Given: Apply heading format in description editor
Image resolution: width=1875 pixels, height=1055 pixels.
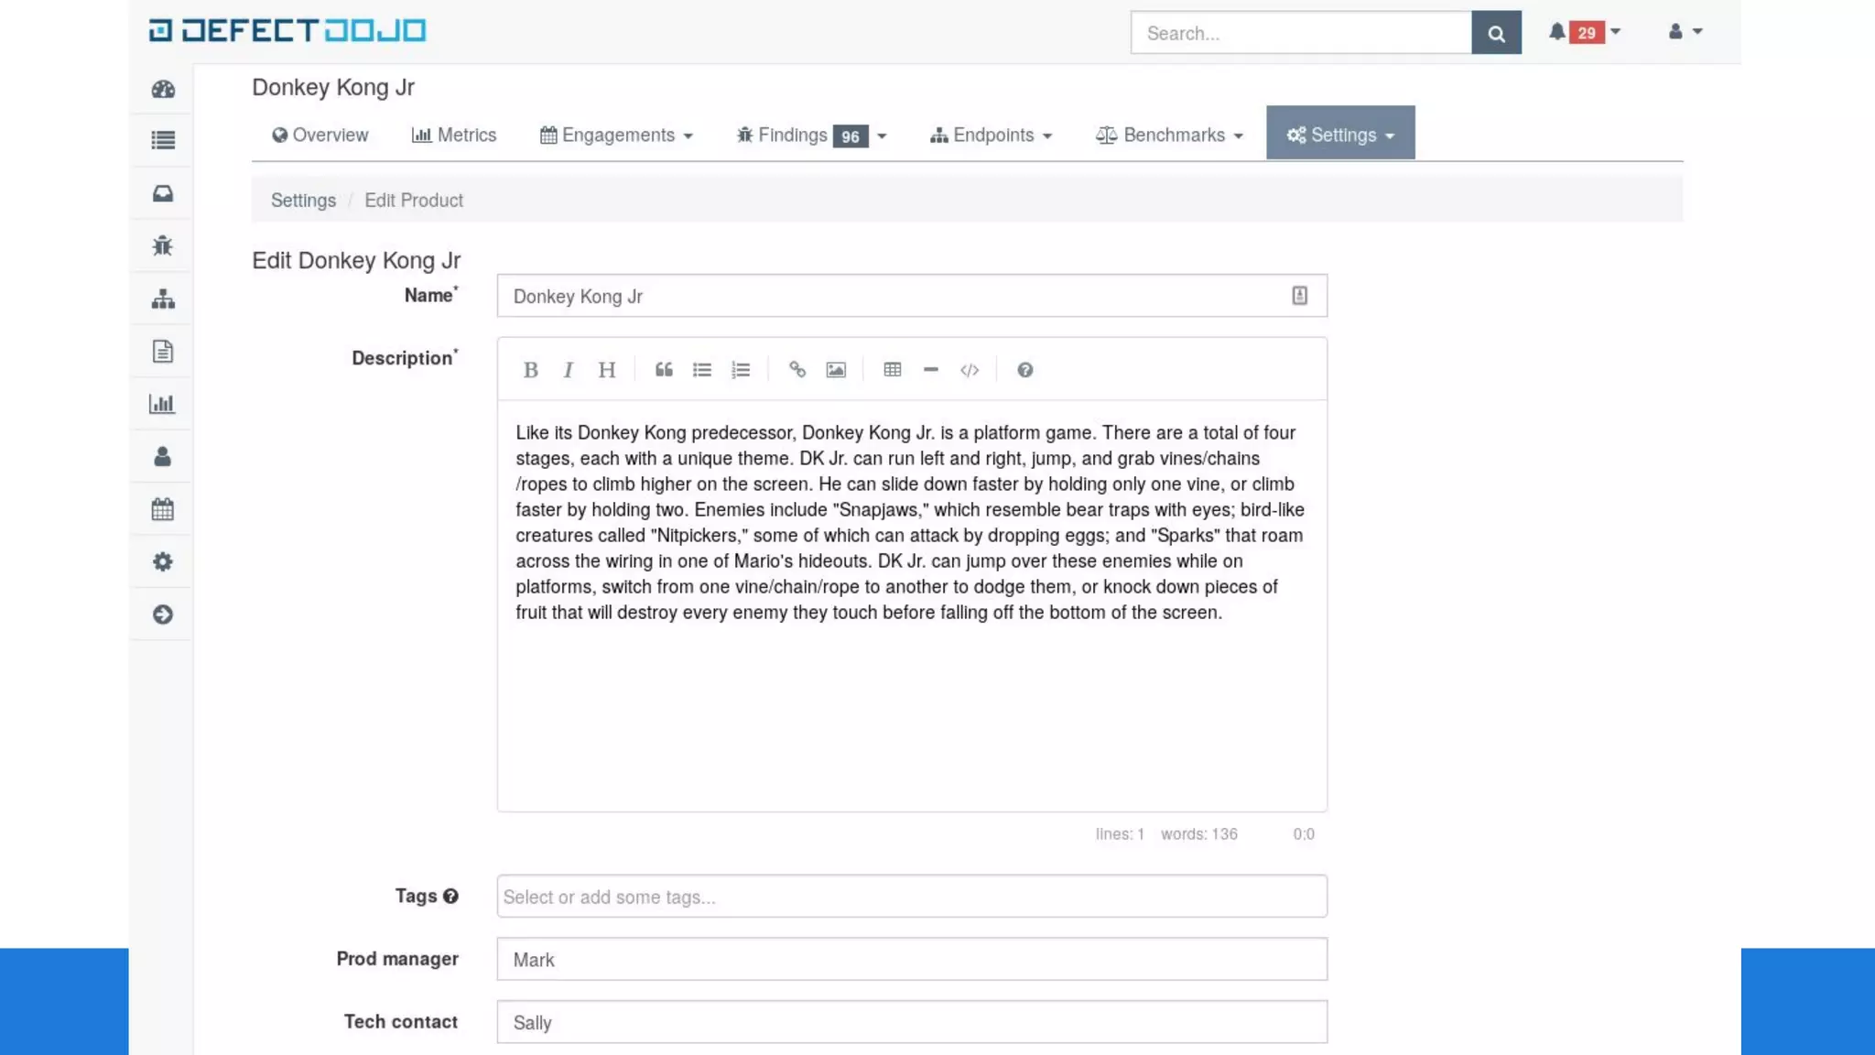Looking at the screenshot, I should pyautogui.click(x=607, y=370).
